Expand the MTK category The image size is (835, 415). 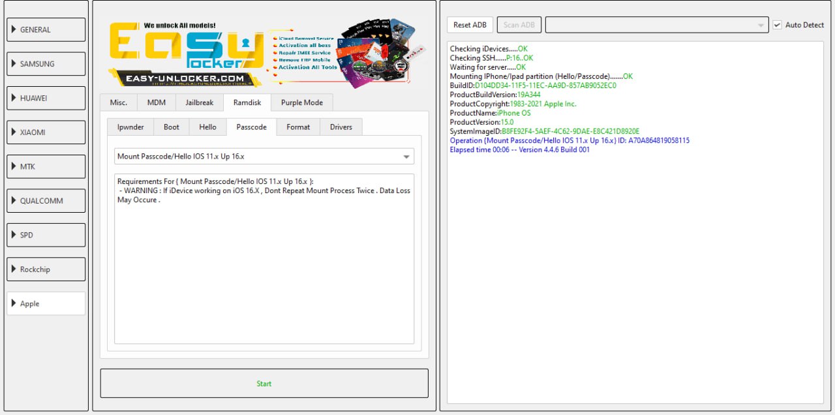coord(46,166)
